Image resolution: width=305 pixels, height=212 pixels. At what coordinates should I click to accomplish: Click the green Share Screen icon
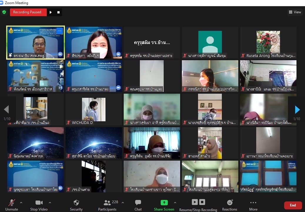(164, 203)
